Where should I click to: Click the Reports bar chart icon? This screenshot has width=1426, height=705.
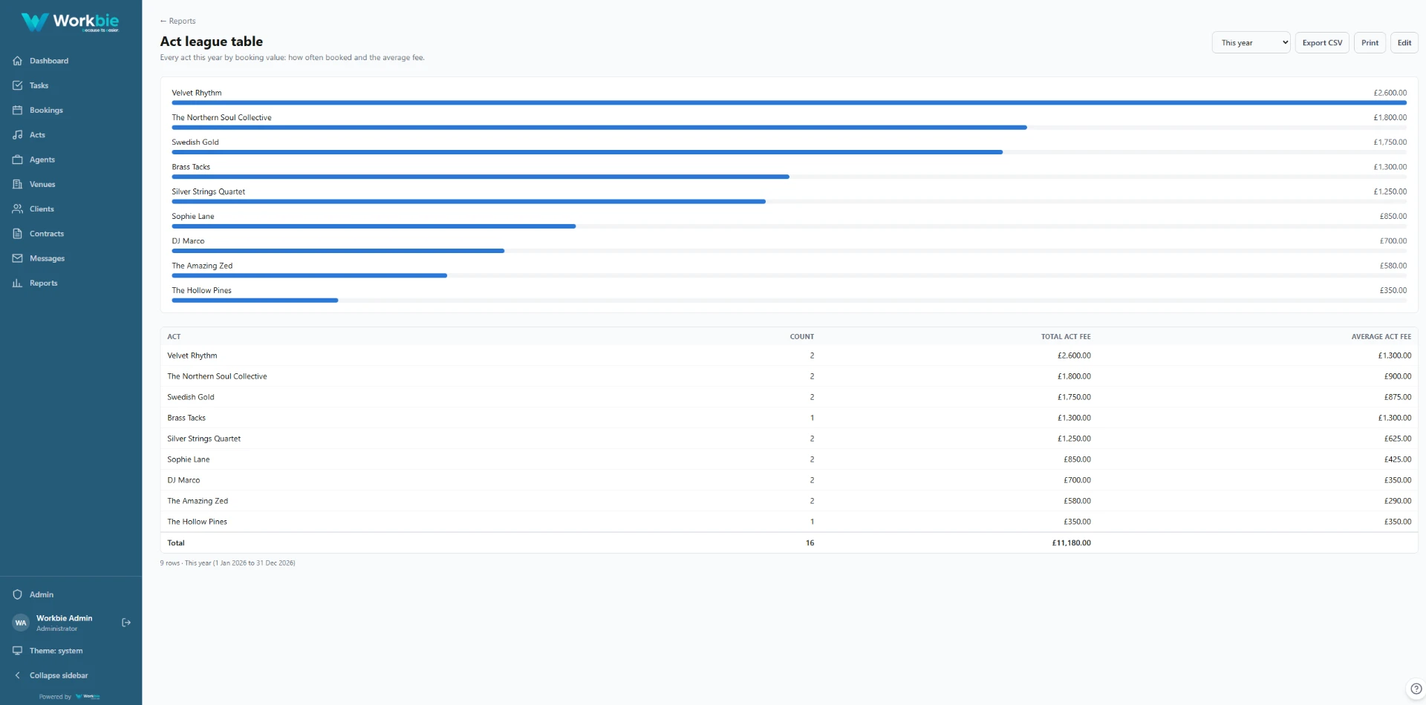pyautogui.click(x=18, y=283)
